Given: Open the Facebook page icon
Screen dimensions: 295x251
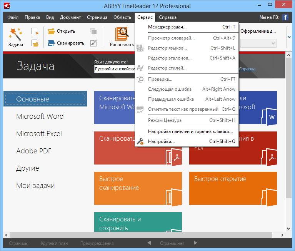Looking at the screenshot, I should click(x=285, y=17).
